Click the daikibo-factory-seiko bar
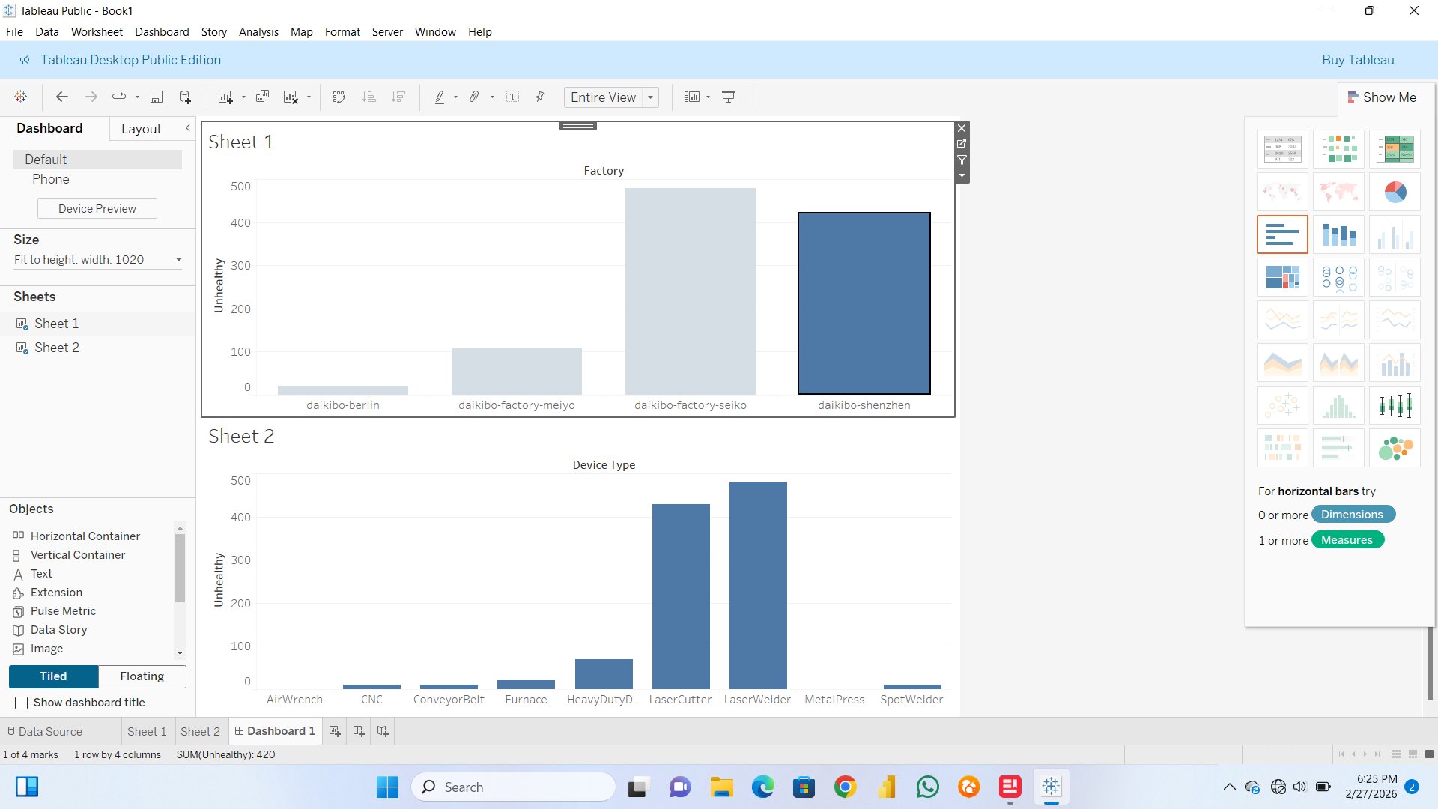Image resolution: width=1438 pixels, height=809 pixels. point(690,291)
